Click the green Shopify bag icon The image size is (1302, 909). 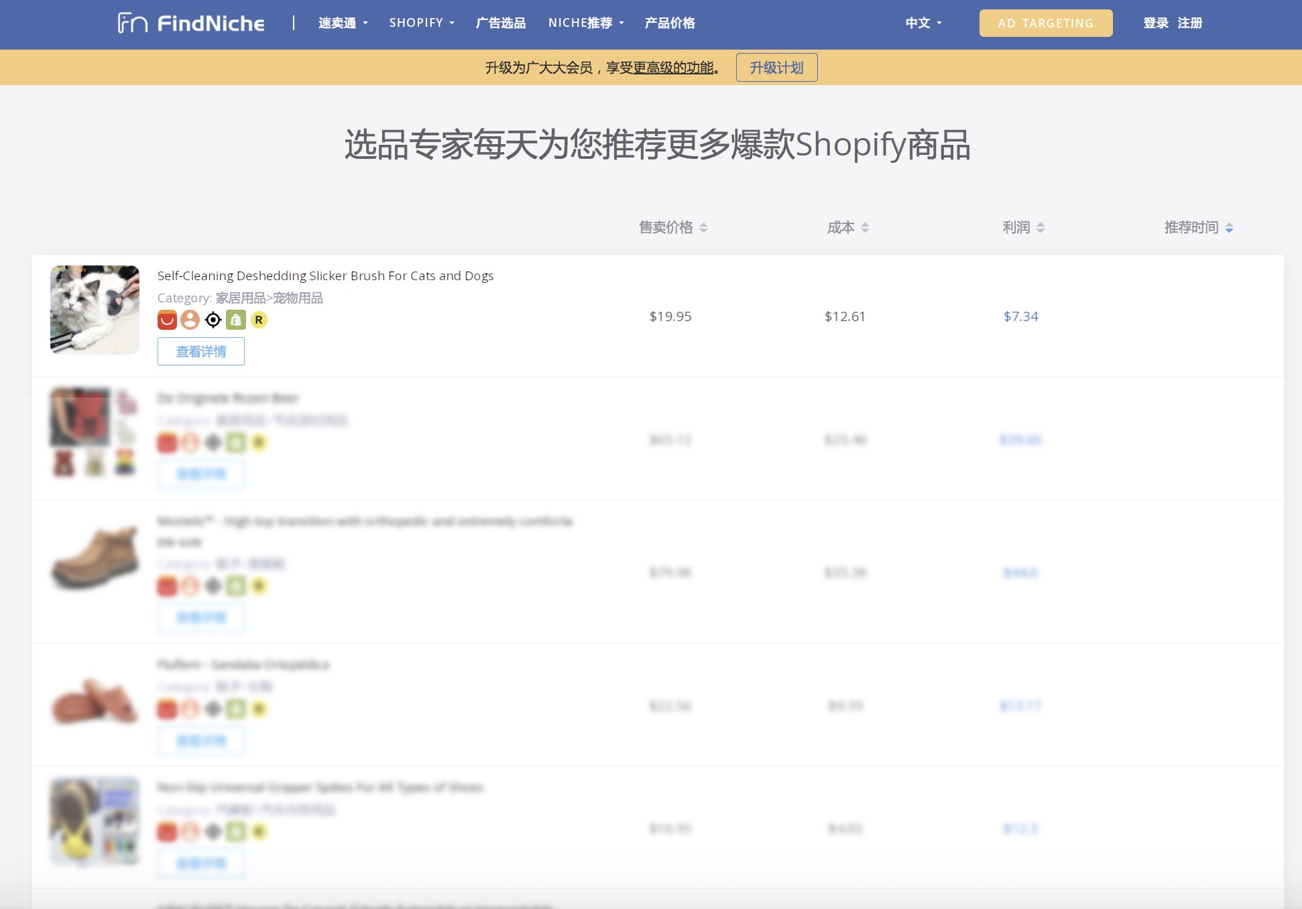click(x=236, y=320)
